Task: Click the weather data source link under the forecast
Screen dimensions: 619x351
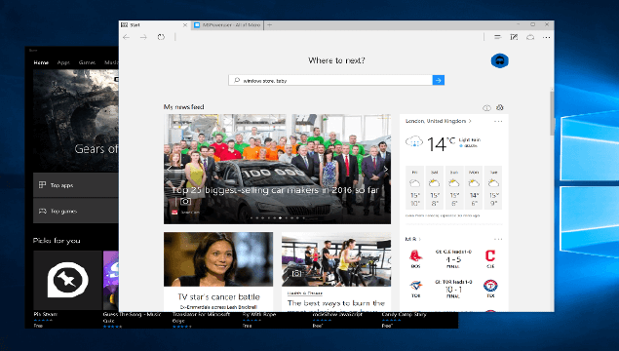Action: pyautogui.click(x=443, y=215)
